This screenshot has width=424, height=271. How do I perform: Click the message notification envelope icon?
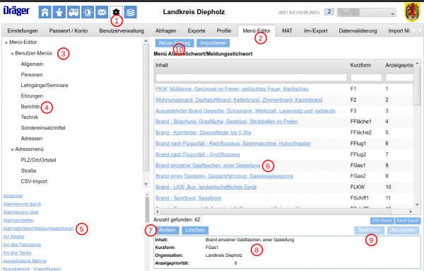(329, 12)
